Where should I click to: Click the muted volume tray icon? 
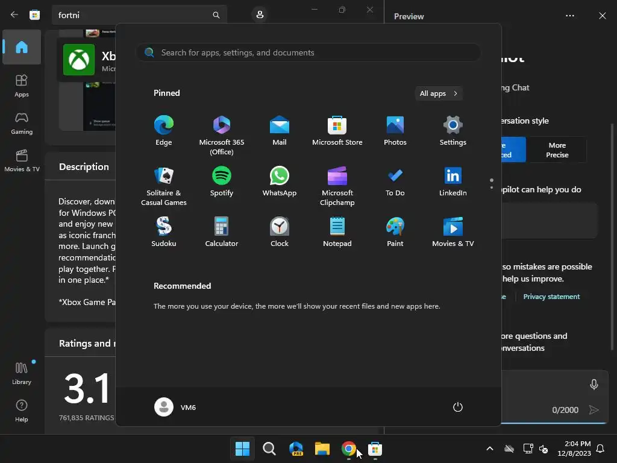(544, 449)
